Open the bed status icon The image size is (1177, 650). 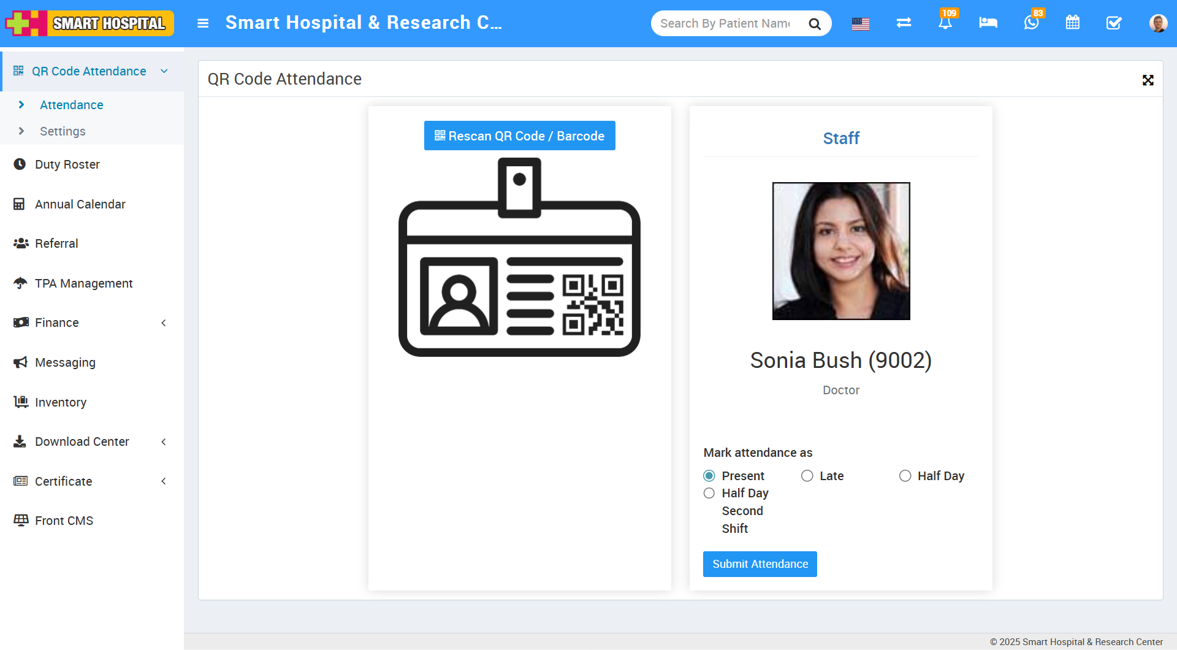coord(988,23)
